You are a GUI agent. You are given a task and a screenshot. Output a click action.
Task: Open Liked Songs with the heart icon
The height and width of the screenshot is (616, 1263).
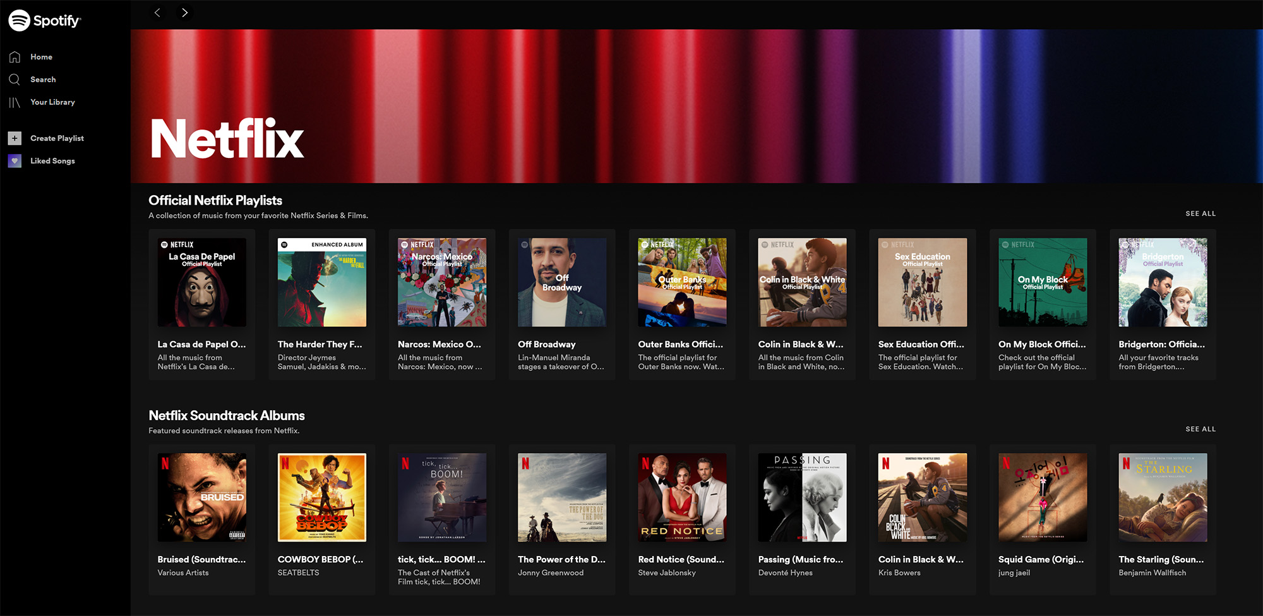[14, 160]
